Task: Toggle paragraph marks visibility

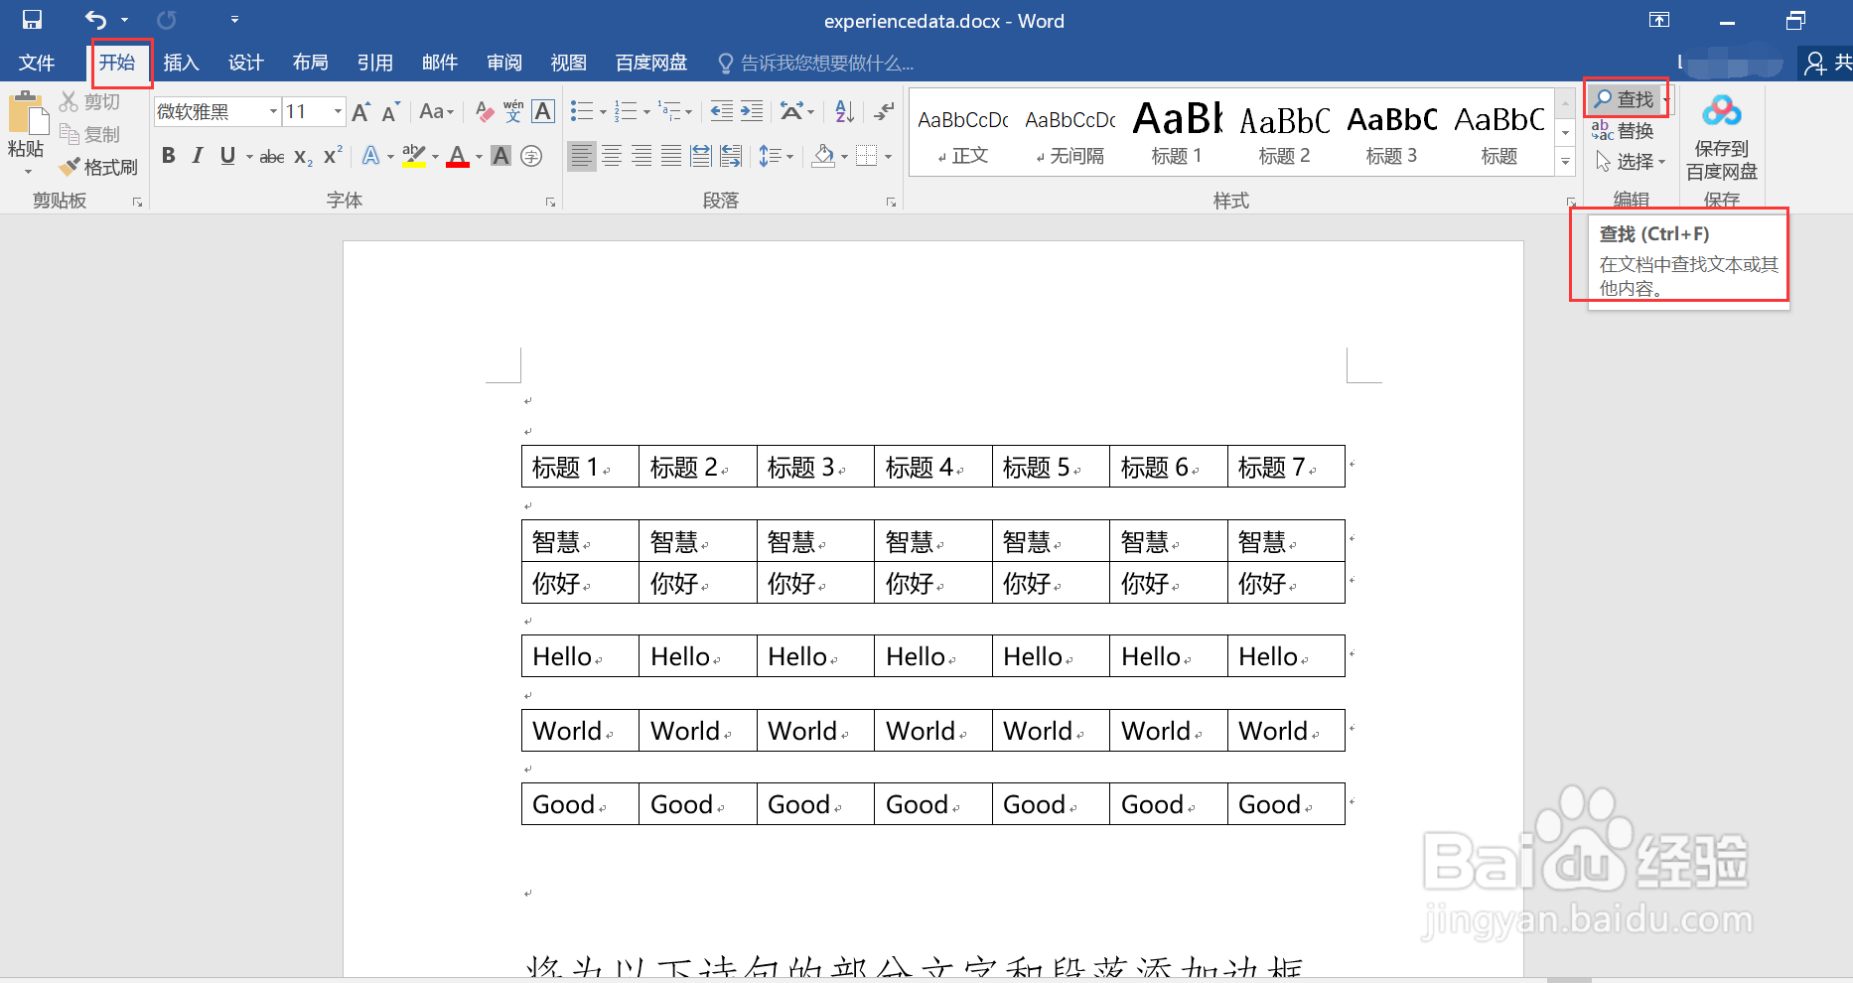Action: 883,111
